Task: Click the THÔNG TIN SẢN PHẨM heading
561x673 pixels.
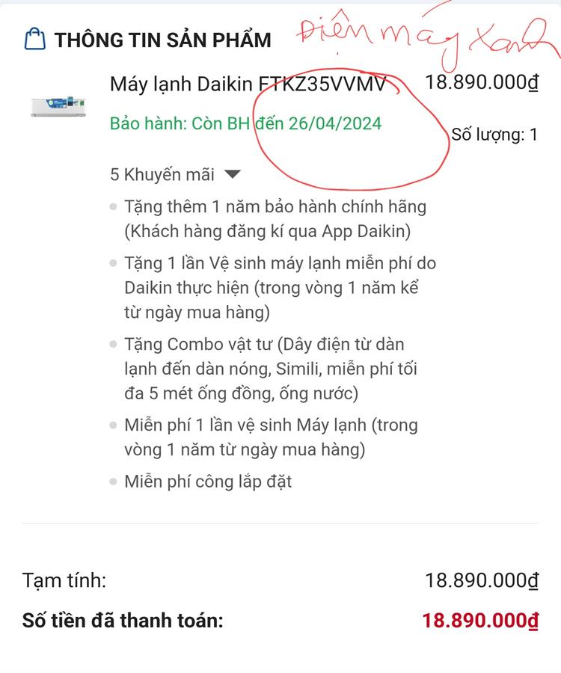Action: point(162,40)
